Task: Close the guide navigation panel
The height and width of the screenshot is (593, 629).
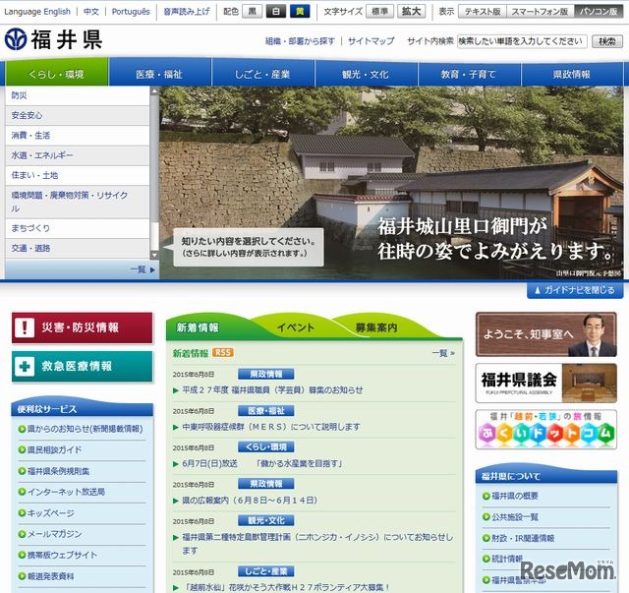Action: 575,290
